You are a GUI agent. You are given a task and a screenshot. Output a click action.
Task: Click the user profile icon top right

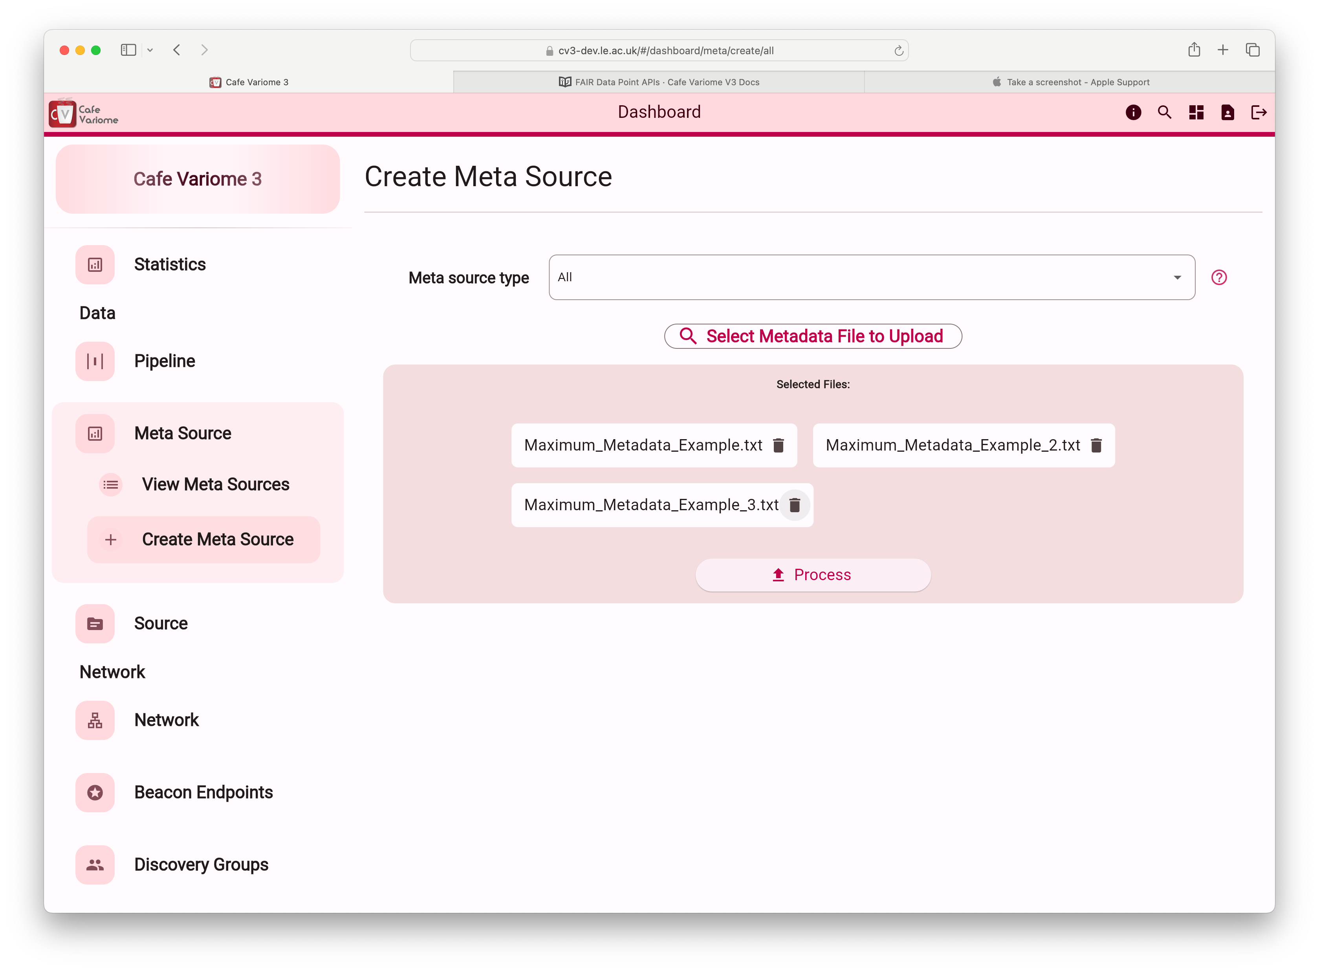(x=1228, y=112)
